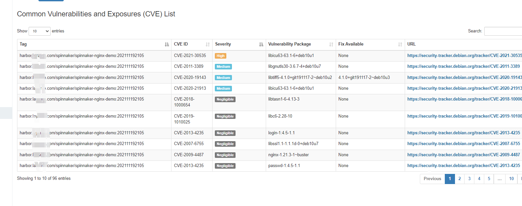Go to pagination page 4
The height and width of the screenshot is (206, 522).
pos(479,179)
